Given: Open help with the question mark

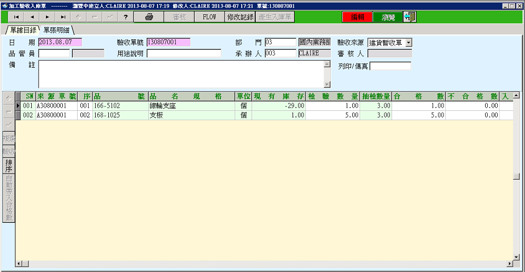Looking at the screenshot, I should point(125,17).
